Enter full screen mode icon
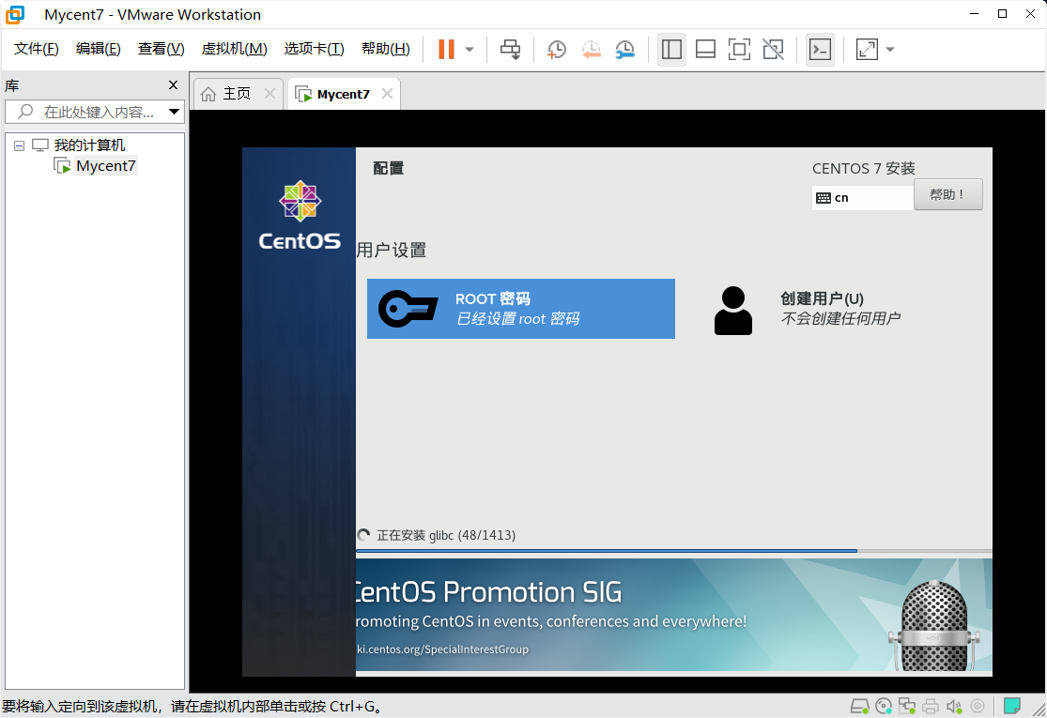 tap(739, 50)
